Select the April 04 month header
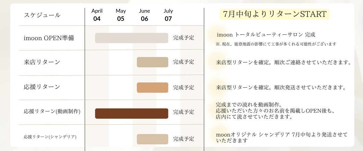 tap(97, 15)
